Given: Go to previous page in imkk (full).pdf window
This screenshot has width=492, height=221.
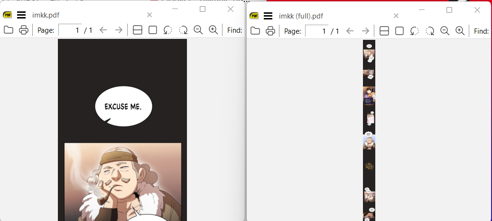Looking at the screenshot, I should coord(350,31).
